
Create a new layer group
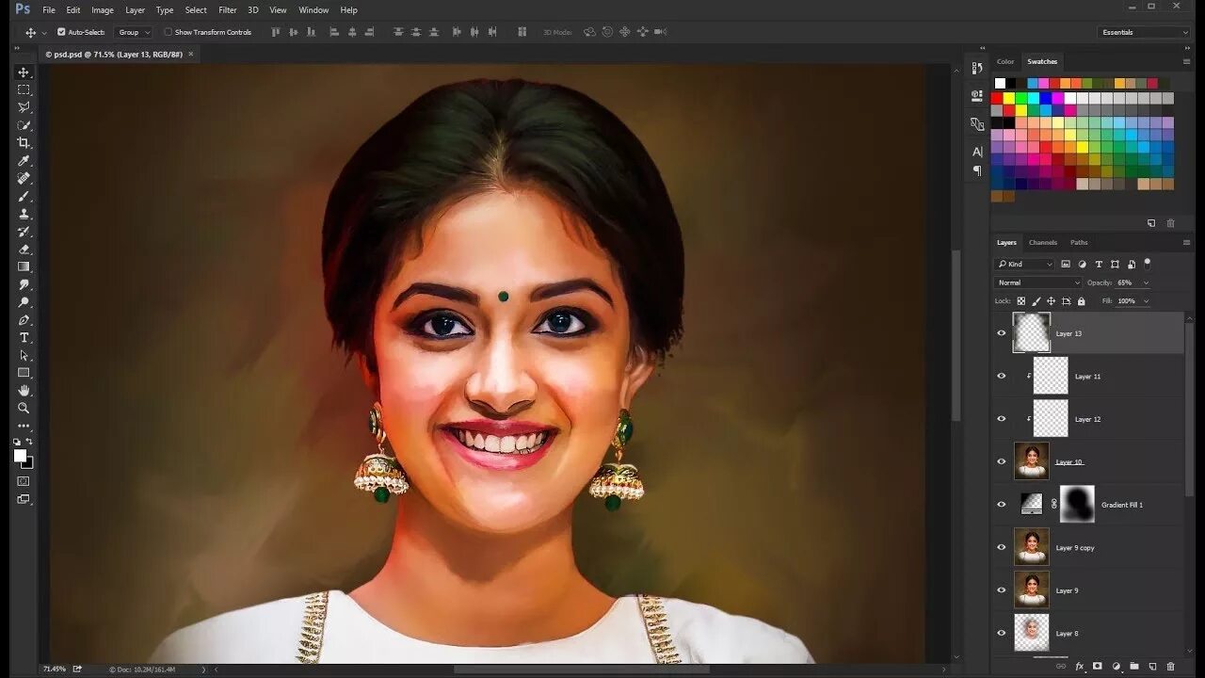point(1134,667)
